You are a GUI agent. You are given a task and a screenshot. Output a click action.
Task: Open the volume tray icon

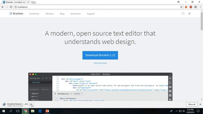point(184,111)
